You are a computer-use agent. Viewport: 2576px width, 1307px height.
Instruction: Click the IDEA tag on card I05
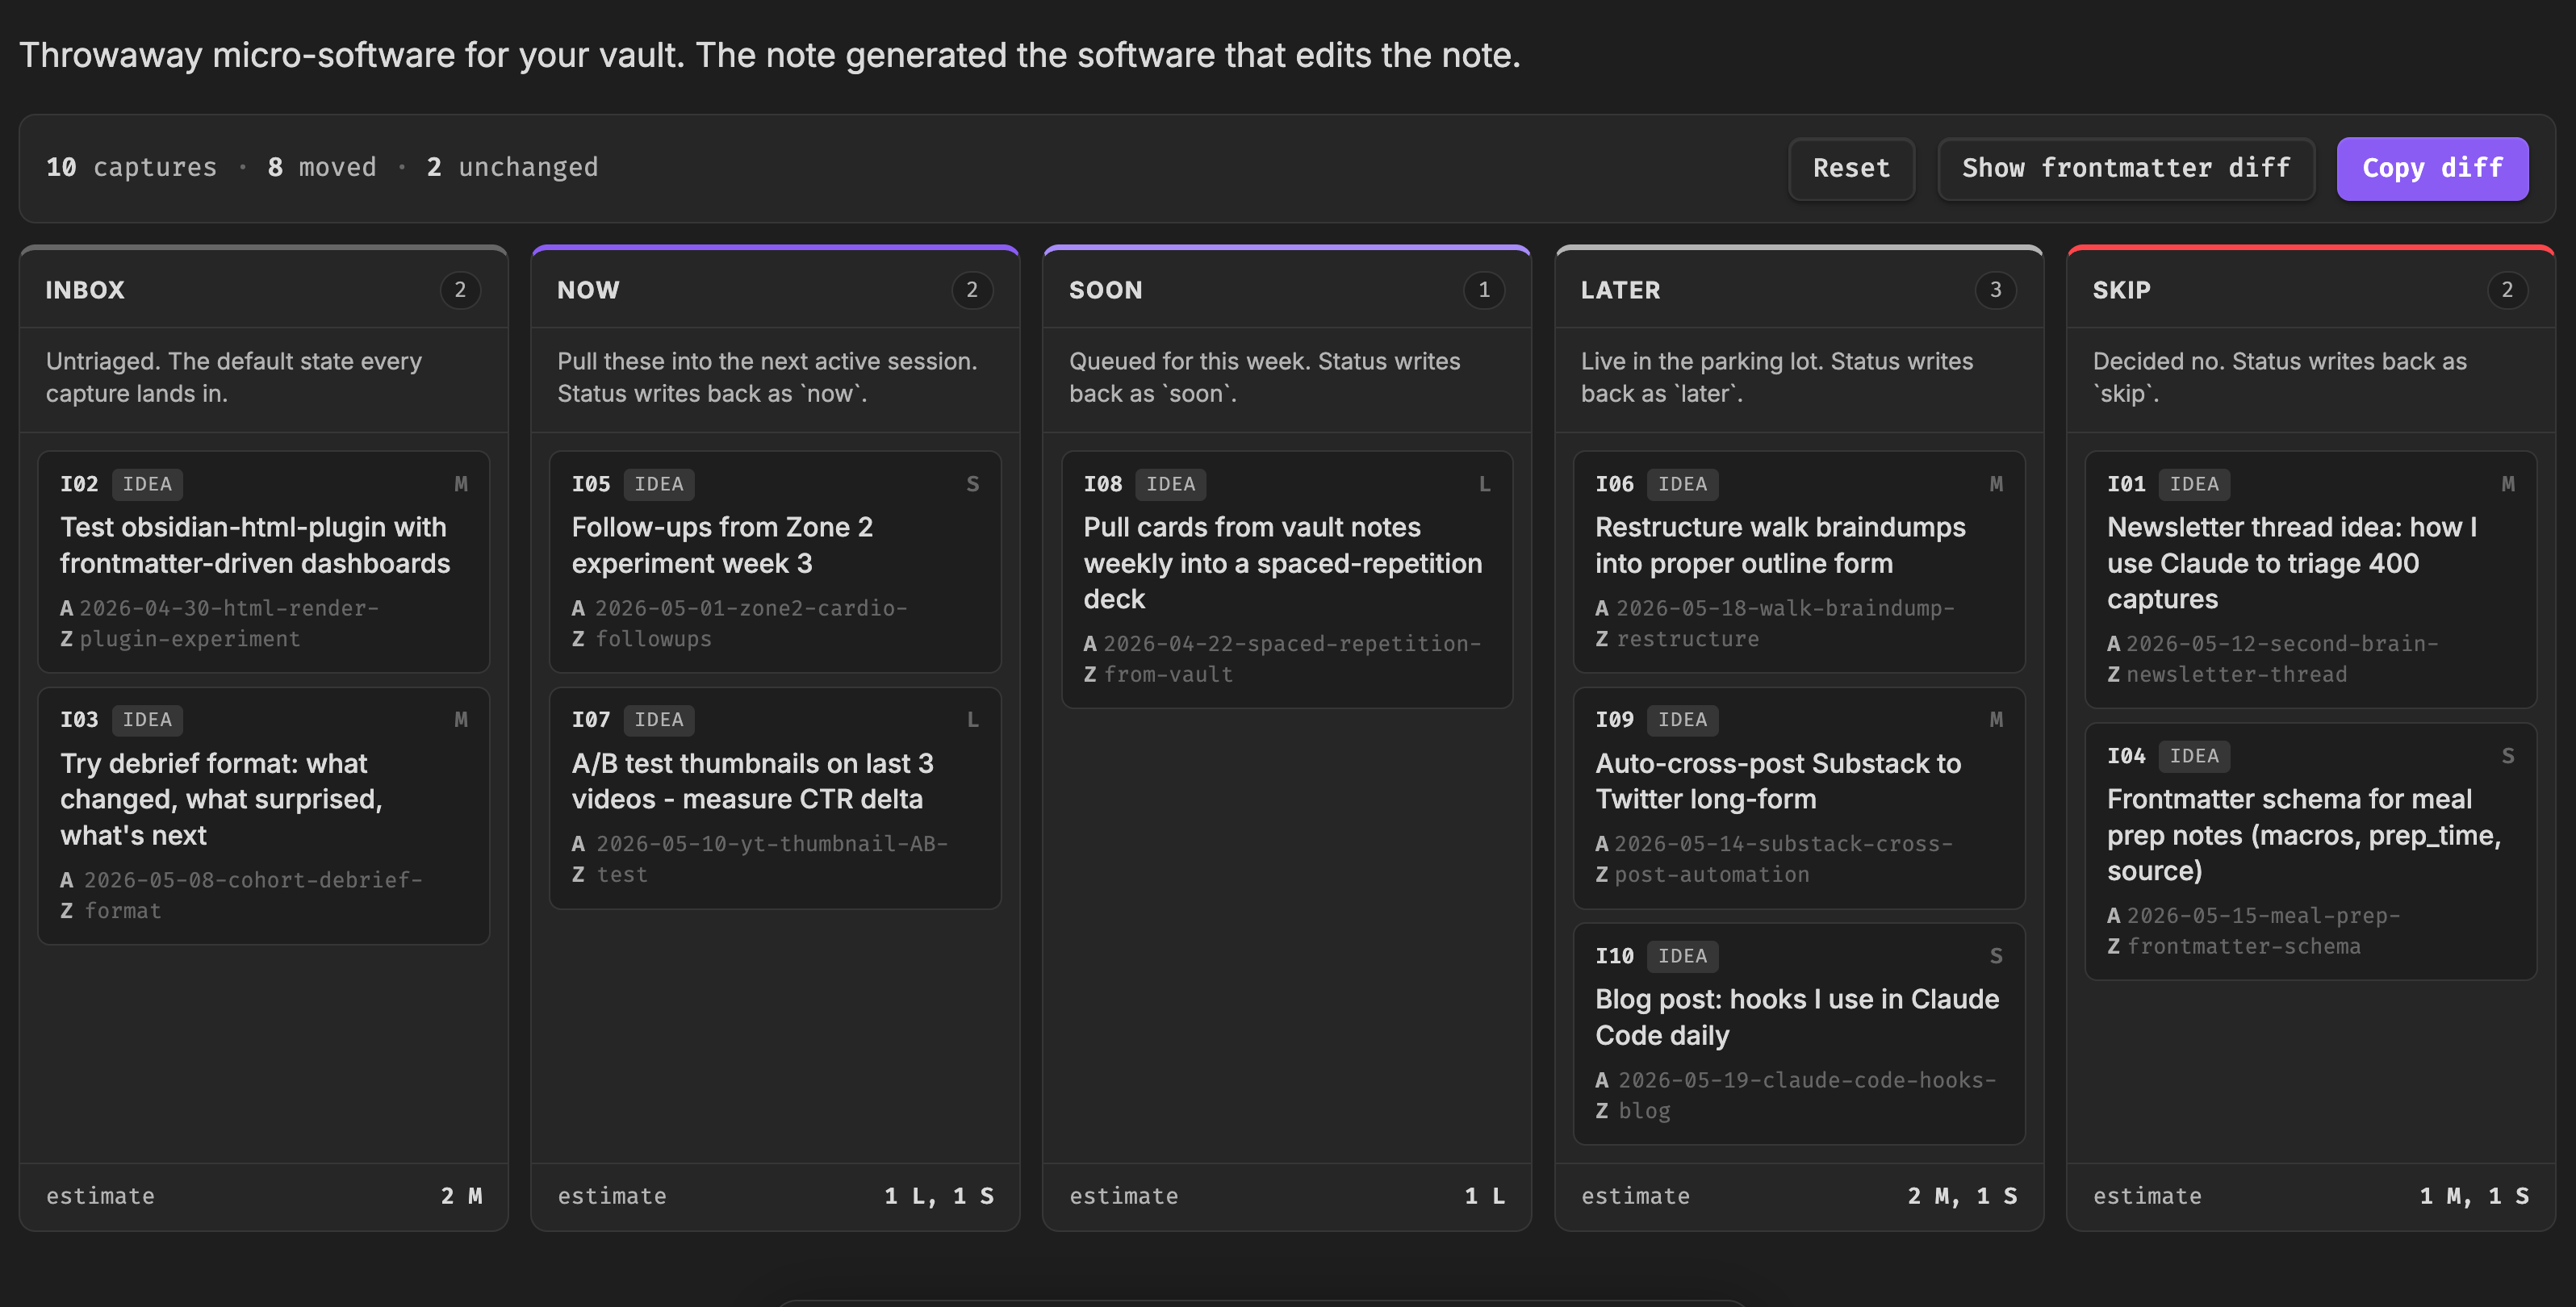click(x=659, y=484)
